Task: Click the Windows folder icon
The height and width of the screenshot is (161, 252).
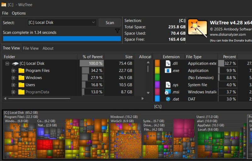Action: click(x=21, y=78)
